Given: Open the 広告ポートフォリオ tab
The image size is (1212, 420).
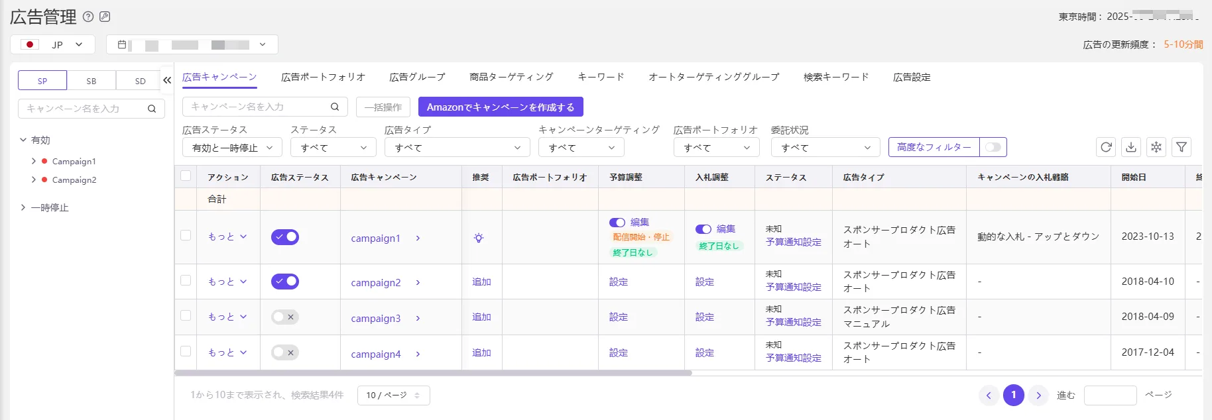Looking at the screenshot, I should point(323,77).
